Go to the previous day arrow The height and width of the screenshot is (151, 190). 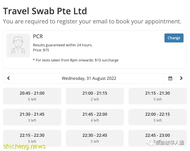tap(8, 78)
